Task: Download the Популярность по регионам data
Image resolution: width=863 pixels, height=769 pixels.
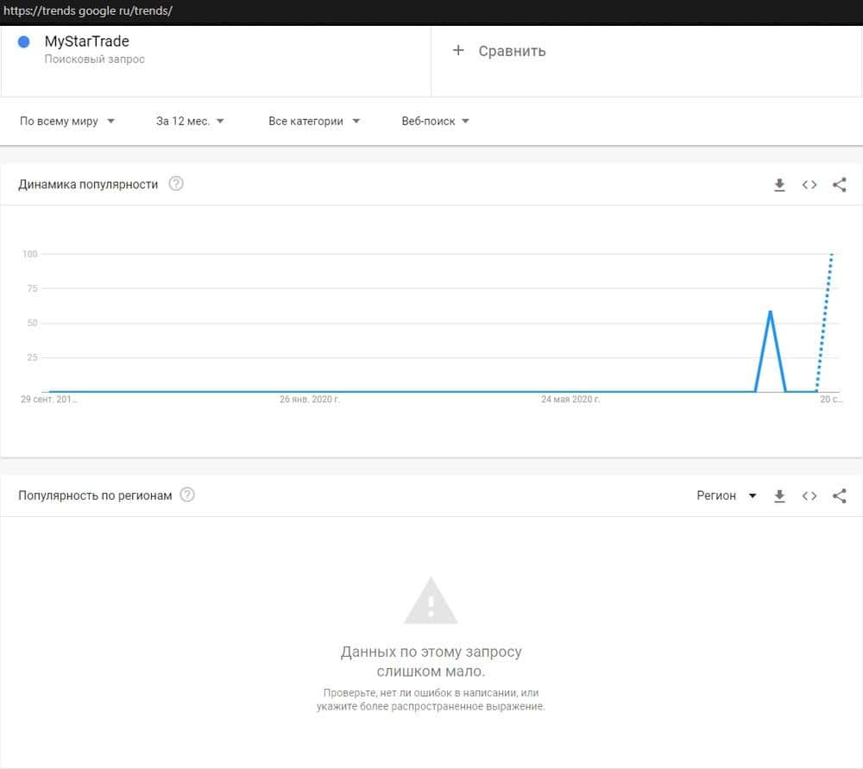Action: tap(779, 496)
